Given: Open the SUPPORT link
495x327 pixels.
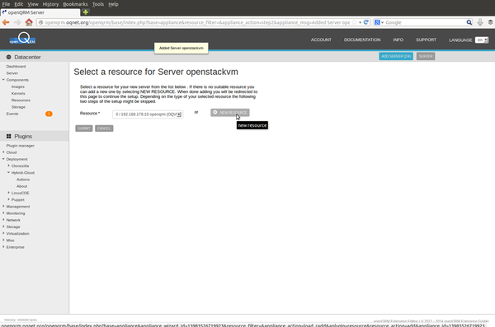Looking at the screenshot, I should point(426,40).
